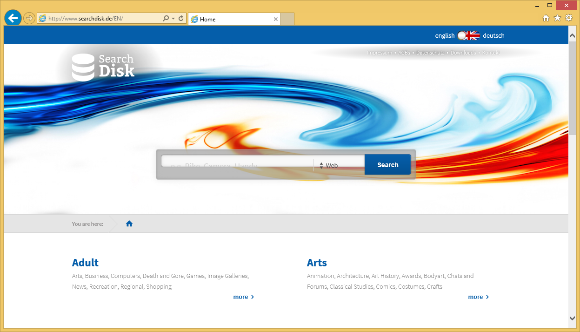This screenshot has width=580, height=332.
Task: Open a new browser tab
Action: 287,19
